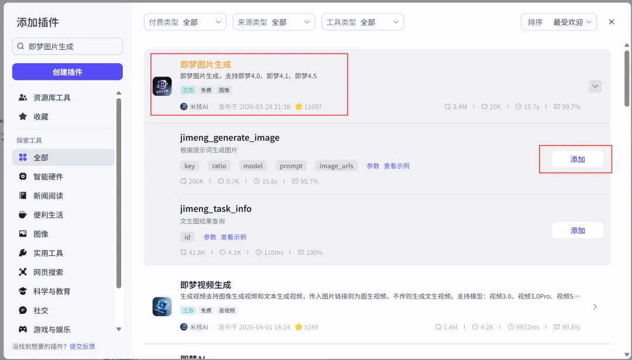This screenshot has width=632, height=360.
Task: Click the star icon beside 11697
Action: [298, 107]
